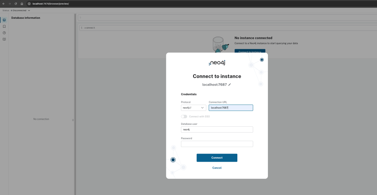Click the Password input field
The width and height of the screenshot is (377, 195).
(x=217, y=144)
